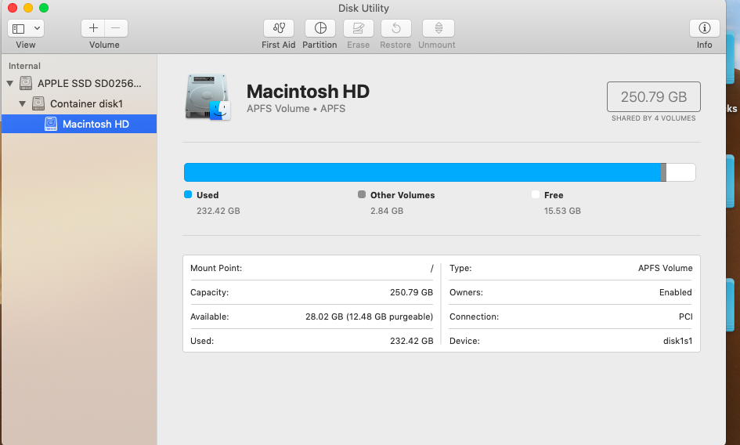
Task: Click the Erase toolbar icon
Action: [358, 28]
